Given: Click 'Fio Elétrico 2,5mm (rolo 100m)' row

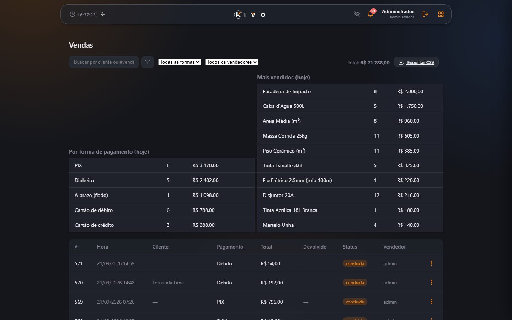Looking at the screenshot, I should coord(350,180).
